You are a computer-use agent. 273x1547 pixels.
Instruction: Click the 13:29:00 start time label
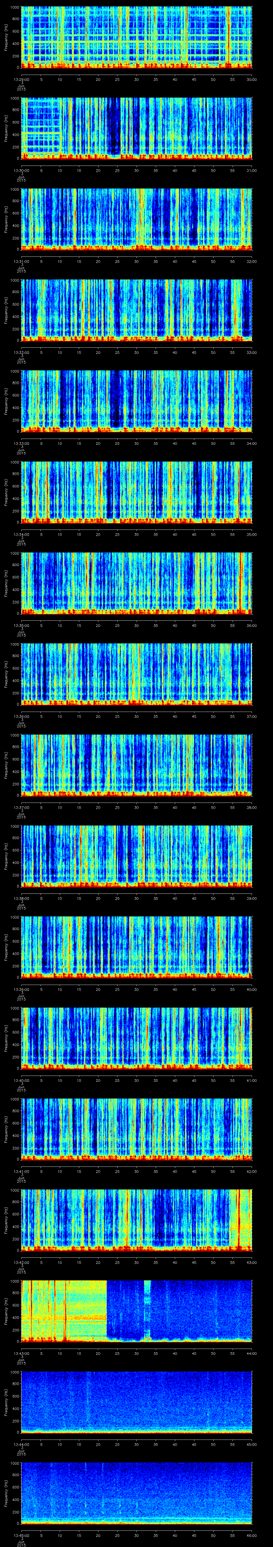[22, 79]
